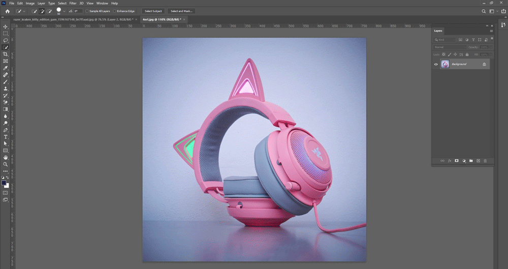Select the Hand tool
Image resolution: width=508 pixels, height=269 pixels.
coord(6,157)
